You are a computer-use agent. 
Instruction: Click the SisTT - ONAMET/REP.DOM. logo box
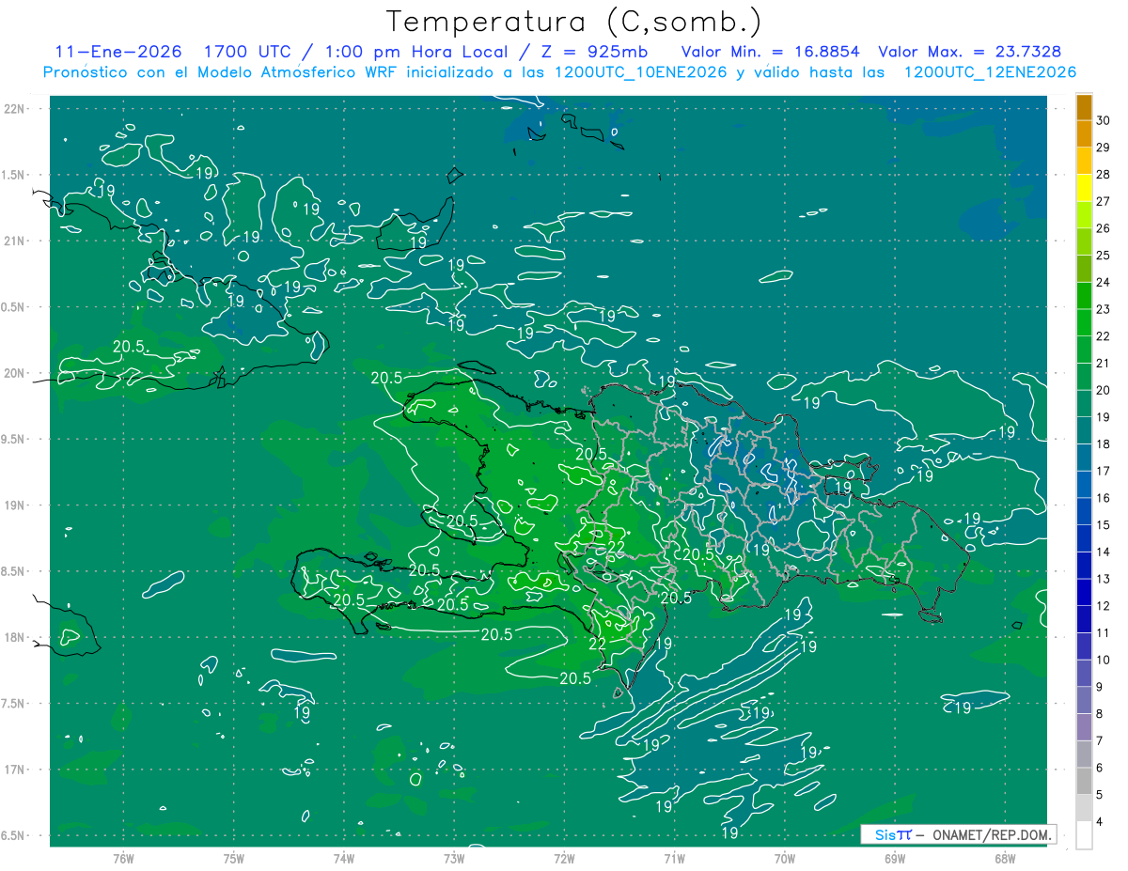[958, 834]
